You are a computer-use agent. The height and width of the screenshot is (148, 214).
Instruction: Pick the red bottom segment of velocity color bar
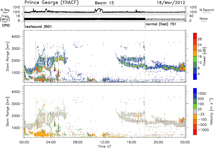[195, 132]
